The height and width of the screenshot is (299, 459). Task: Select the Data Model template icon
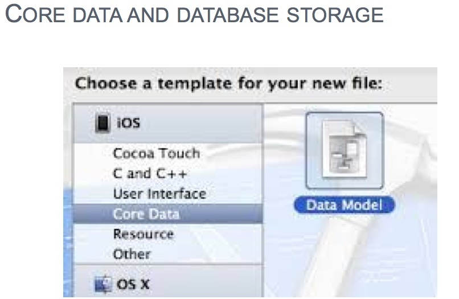[344, 150]
